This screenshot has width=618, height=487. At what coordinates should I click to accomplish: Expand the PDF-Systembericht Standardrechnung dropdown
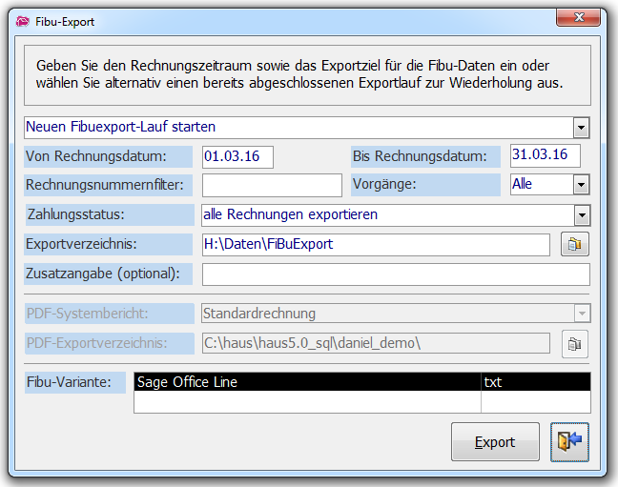click(x=581, y=314)
